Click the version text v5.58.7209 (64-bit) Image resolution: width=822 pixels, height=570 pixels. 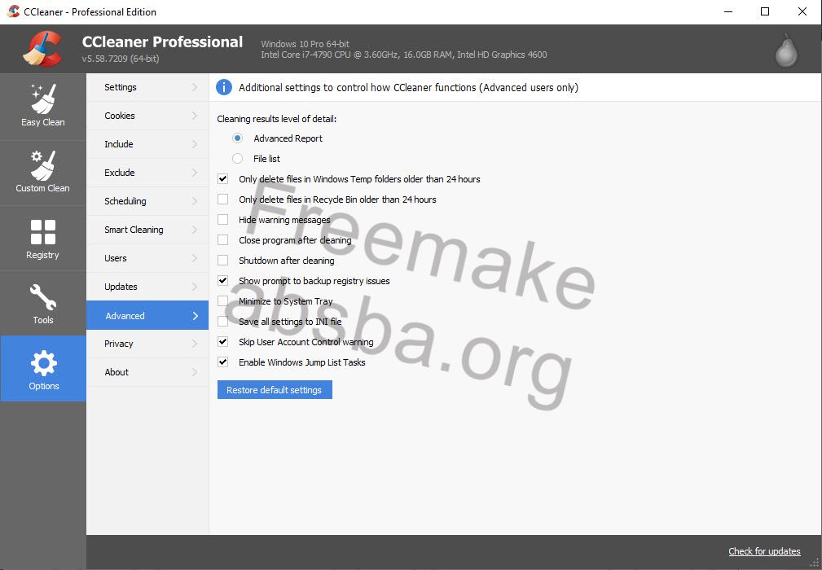click(x=121, y=59)
